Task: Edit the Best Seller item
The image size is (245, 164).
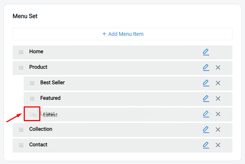Action: 206,83
